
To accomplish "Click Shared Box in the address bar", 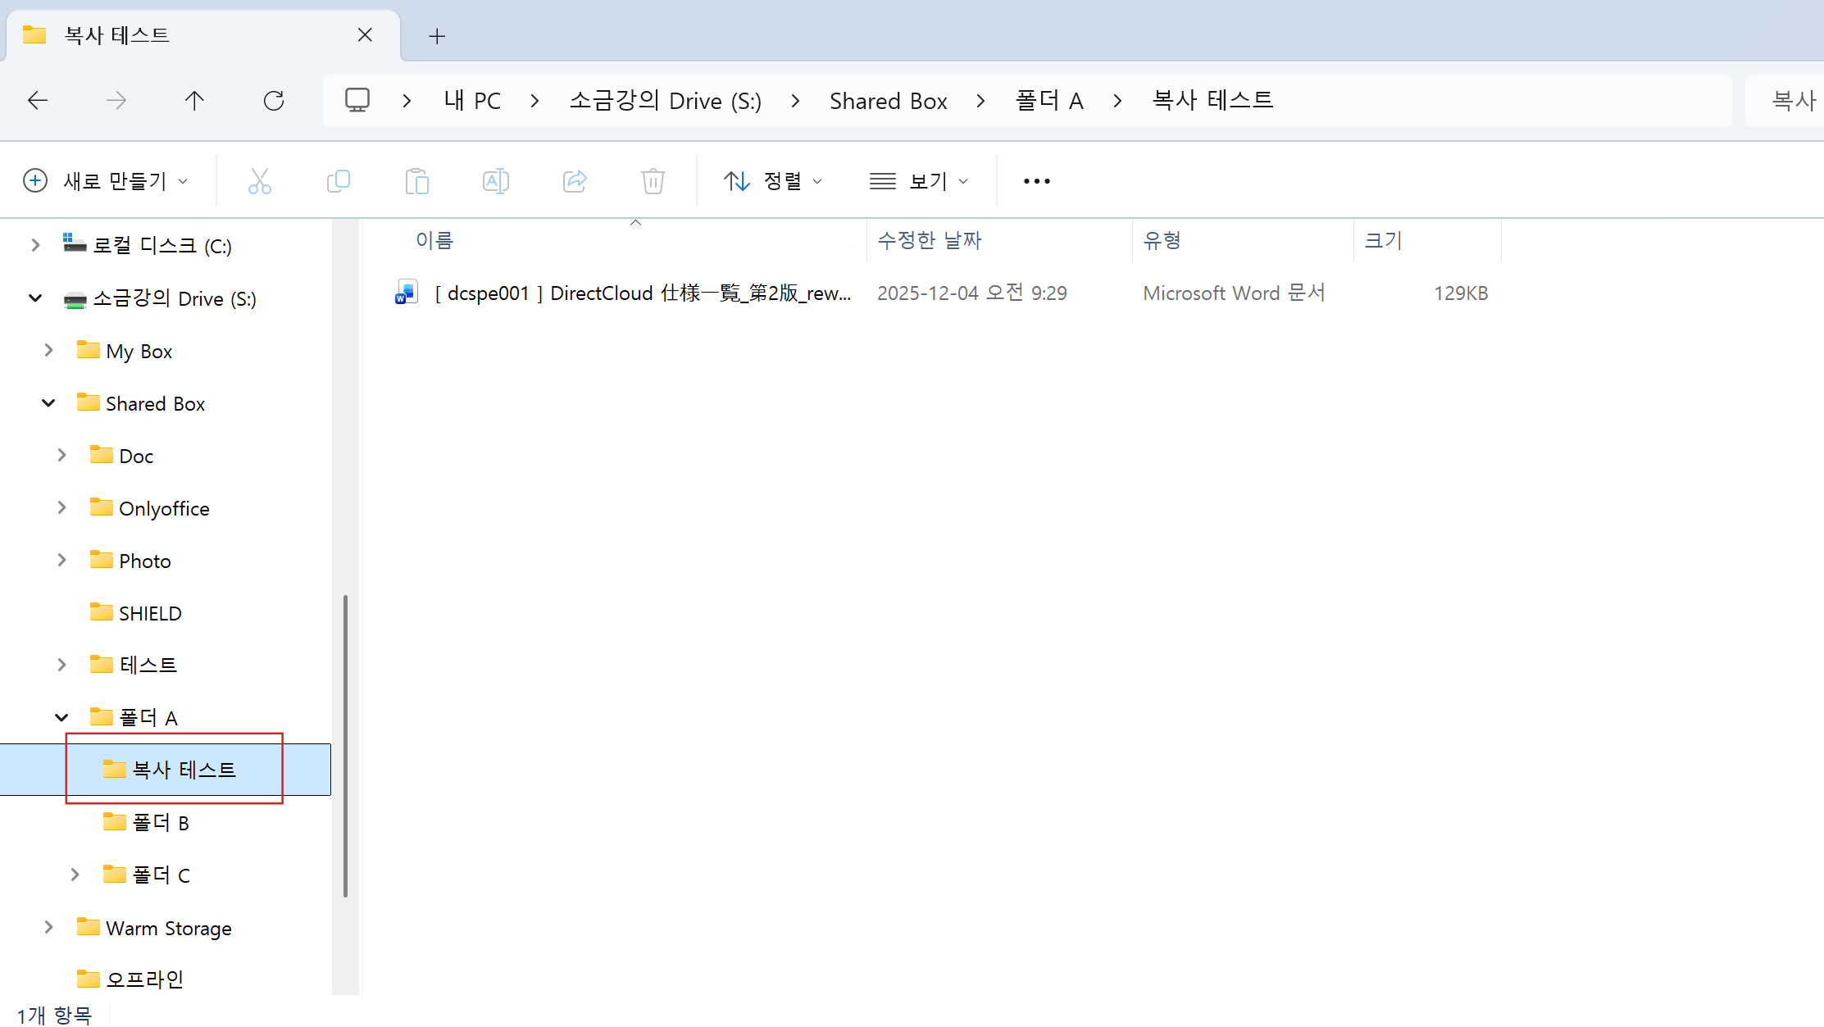I will 888,101.
